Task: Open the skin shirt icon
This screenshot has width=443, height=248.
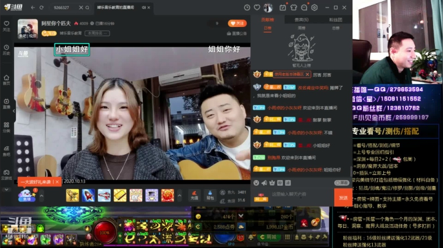Action: click(293, 7)
